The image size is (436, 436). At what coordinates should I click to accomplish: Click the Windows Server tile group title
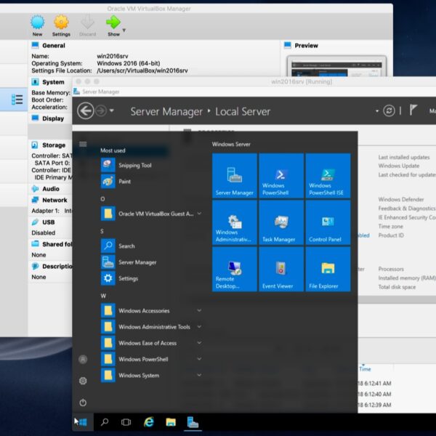click(231, 144)
